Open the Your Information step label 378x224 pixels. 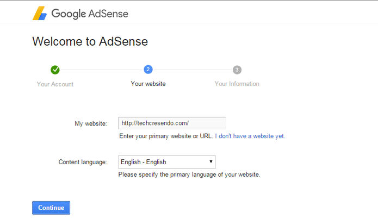tap(237, 84)
